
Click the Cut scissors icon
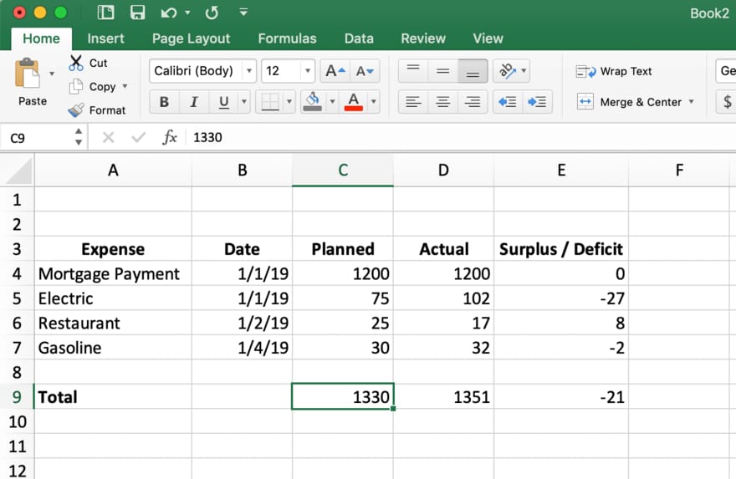[x=75, y=63]
